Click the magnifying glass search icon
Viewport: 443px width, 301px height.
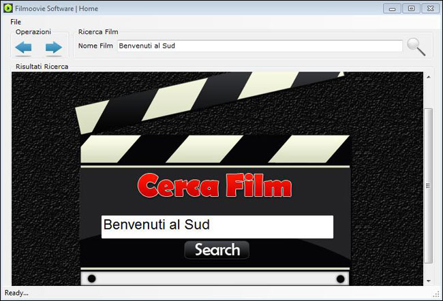click(x=416, y=46)
